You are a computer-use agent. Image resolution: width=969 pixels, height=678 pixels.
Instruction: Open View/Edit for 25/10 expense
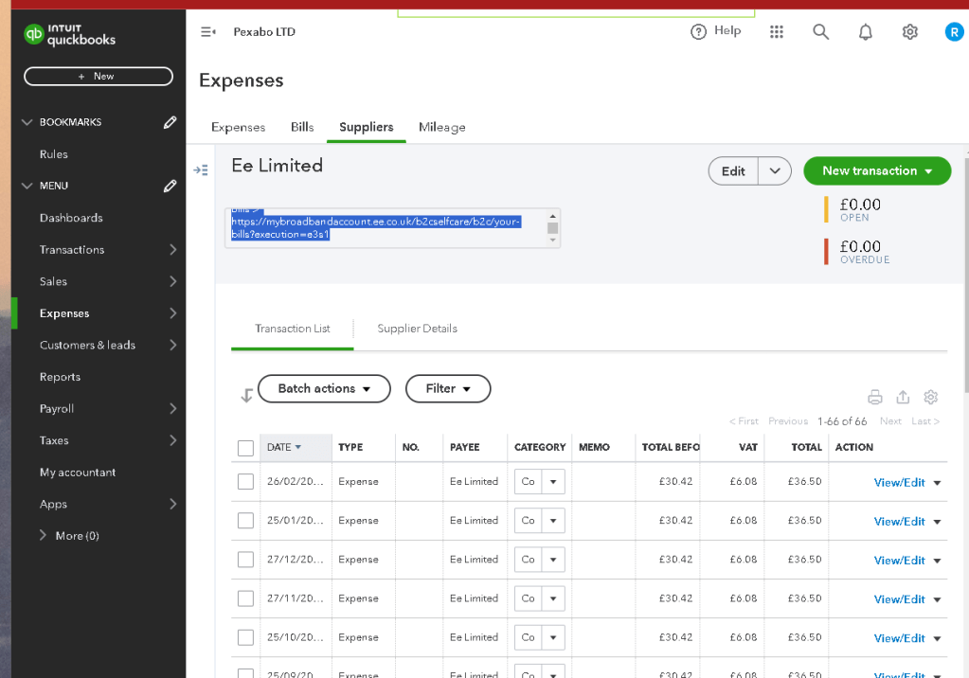pyautogui.click(x=899, y=638)
